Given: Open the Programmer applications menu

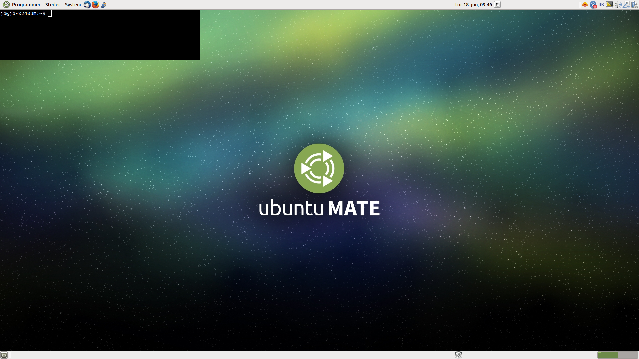Looking at the screenshot, I should (26, 5).
